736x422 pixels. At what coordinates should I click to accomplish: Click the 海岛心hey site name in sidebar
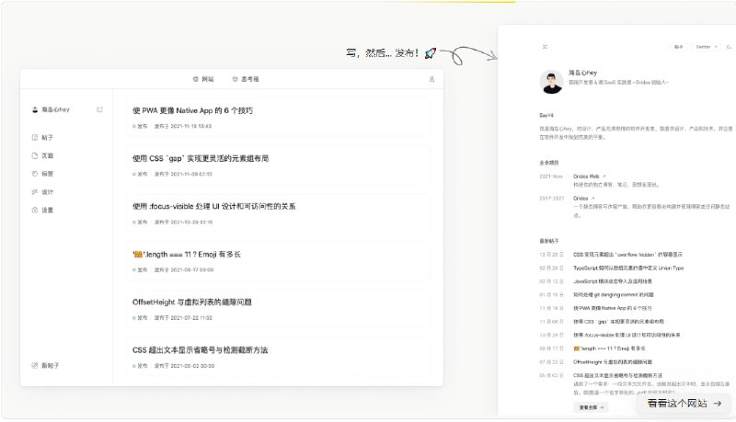click(55, 109)
